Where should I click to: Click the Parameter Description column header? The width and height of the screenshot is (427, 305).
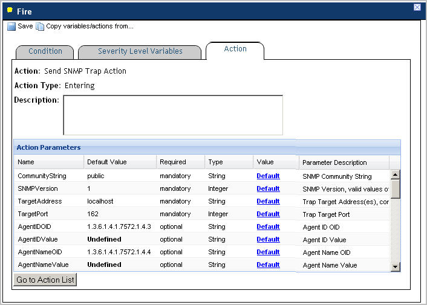pyautogui.click(x=334, y=162)
